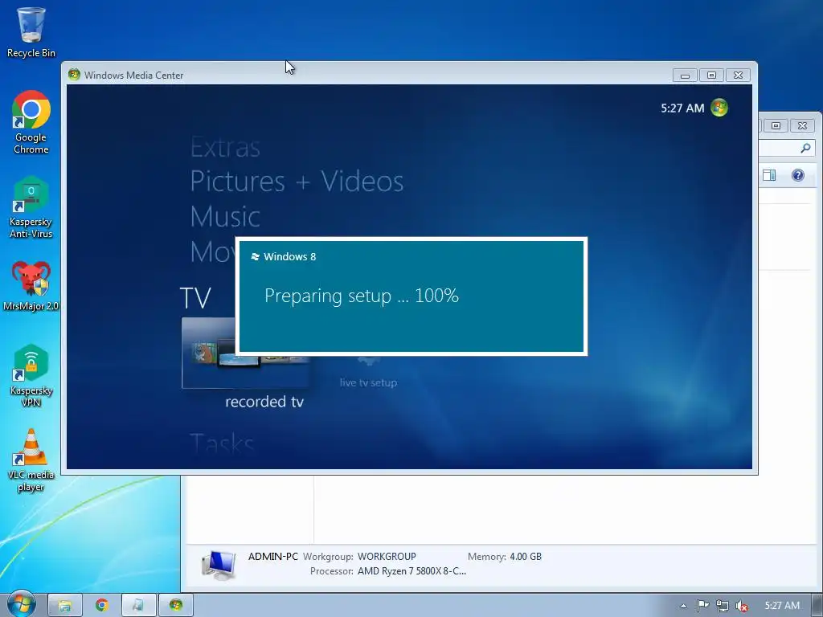The image size is (823, 617).
Task: Select the MrsMajor 2.0 desktop icon
Action: pyautogui.click(x=31, y=285)
